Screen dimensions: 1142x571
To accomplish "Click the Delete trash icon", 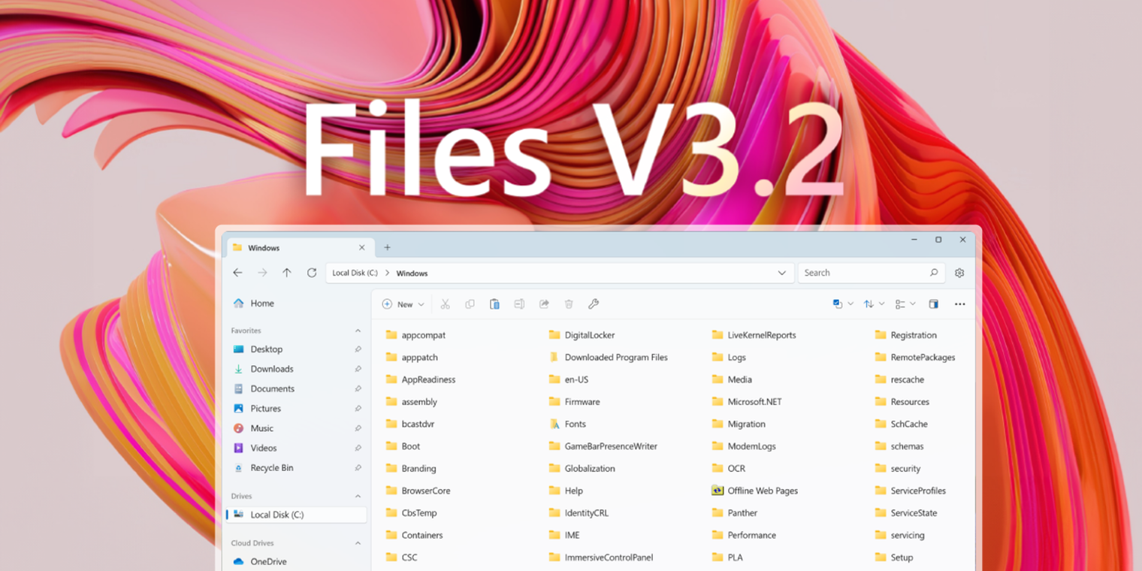I will tap(569, 304).
